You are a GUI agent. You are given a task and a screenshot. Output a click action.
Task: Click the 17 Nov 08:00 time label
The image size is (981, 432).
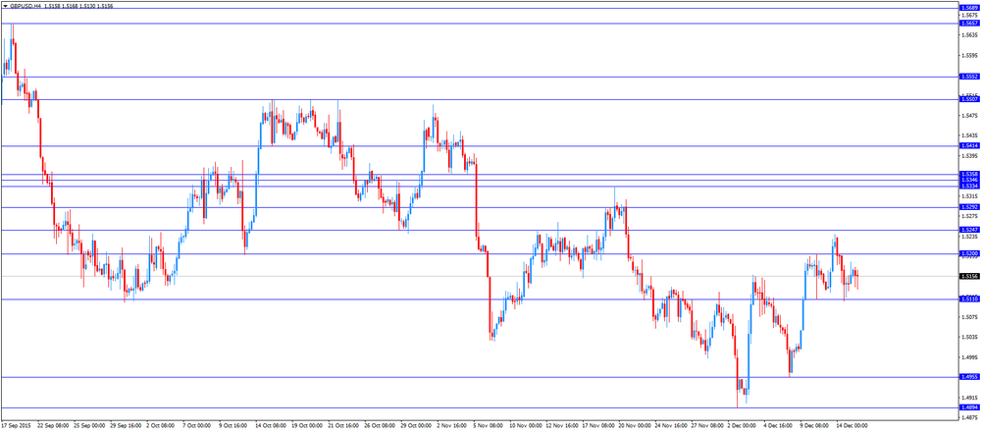pos(596,425)
